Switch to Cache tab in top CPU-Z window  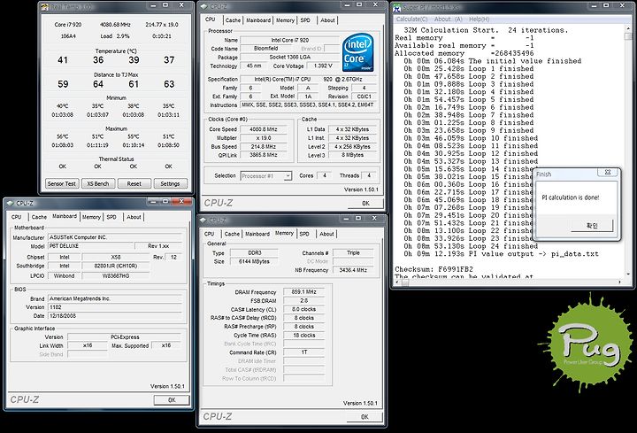pos(233,20)
